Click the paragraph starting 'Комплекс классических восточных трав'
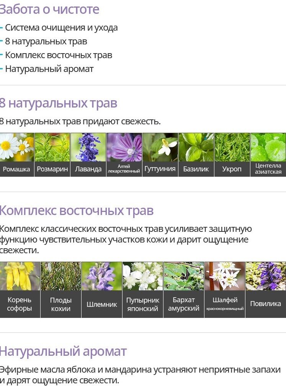286x386 pixels. point(126,239)
